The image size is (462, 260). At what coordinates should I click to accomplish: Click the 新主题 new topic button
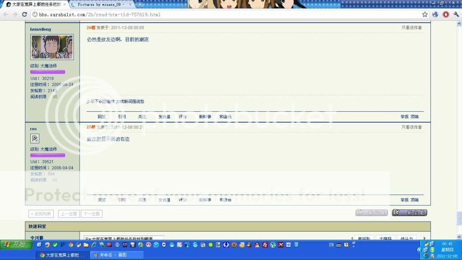point(410,213)
